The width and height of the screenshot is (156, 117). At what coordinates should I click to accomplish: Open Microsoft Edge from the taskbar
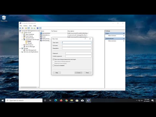coord(56,100)
